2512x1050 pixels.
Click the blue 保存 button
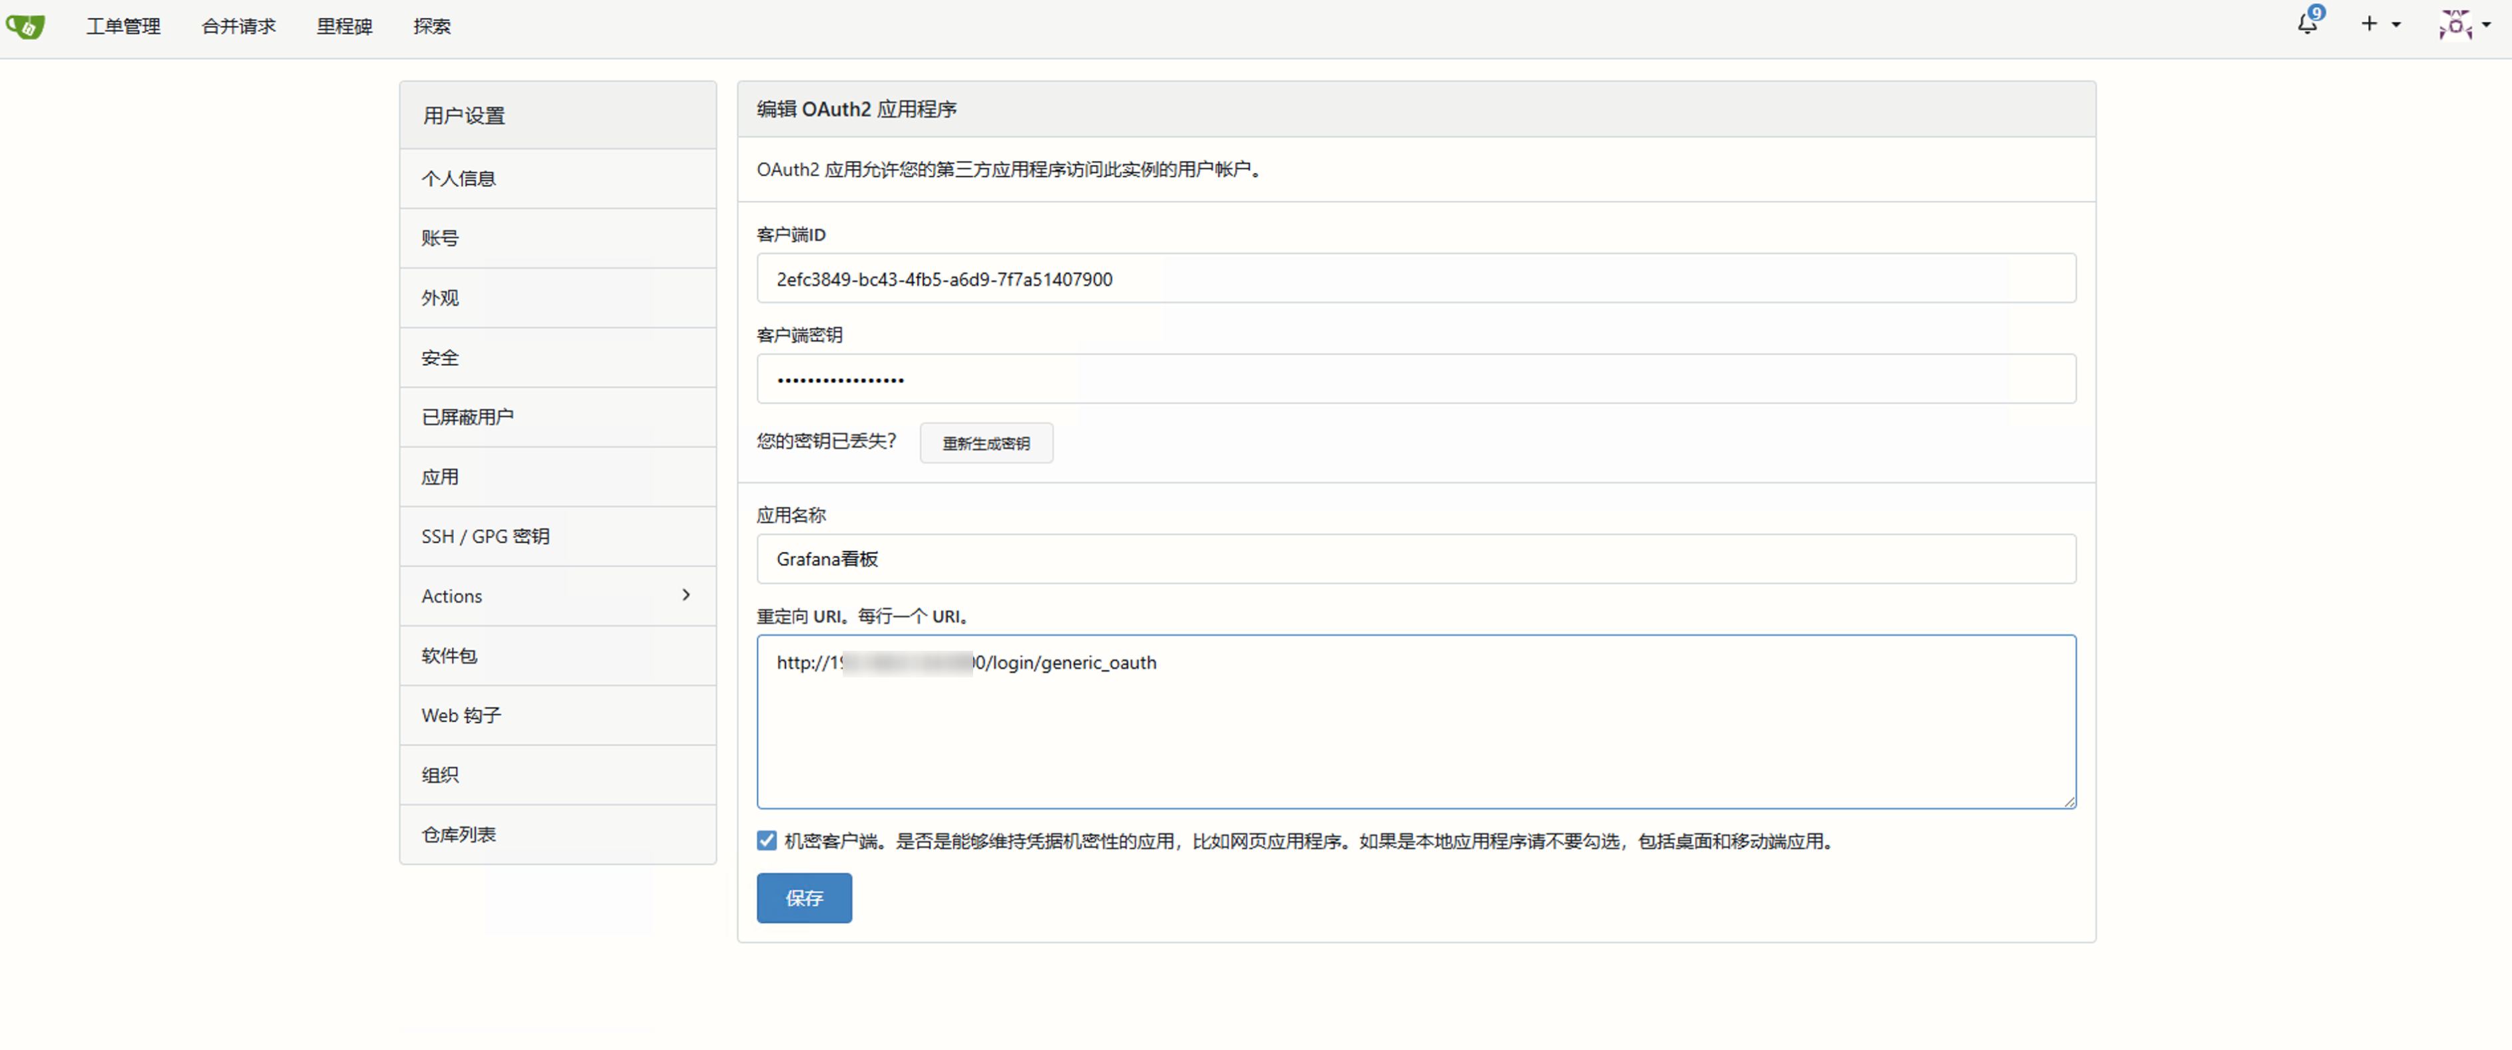point(803,898)
